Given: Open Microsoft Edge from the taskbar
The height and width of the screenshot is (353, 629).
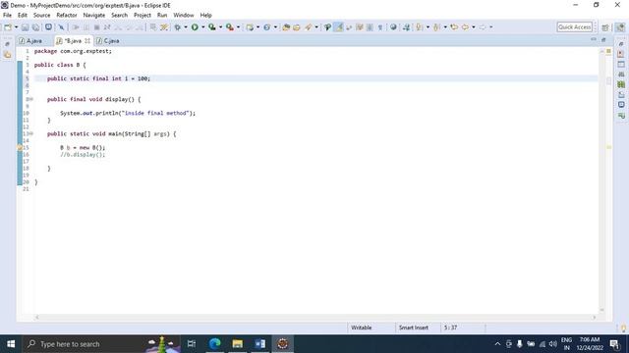Looking at the screenshot, I should [214, 344].
